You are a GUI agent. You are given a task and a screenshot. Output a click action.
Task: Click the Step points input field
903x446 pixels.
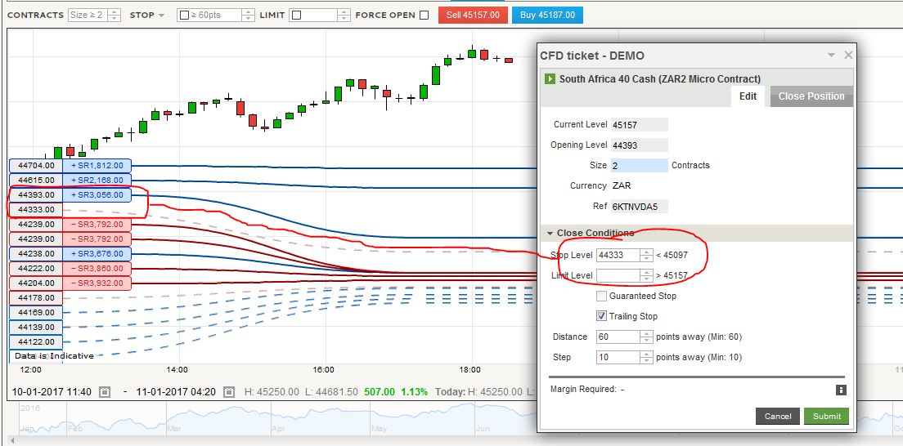point(618,358)
